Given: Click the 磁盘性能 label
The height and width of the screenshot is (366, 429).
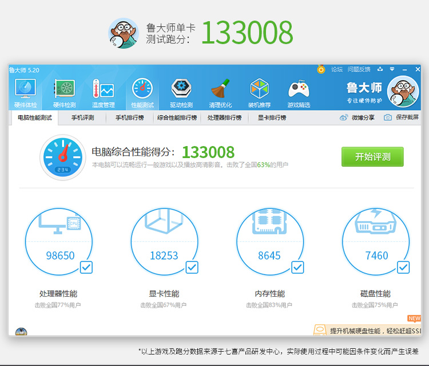Looking at the screenshot, I should [x=375, y=294].
